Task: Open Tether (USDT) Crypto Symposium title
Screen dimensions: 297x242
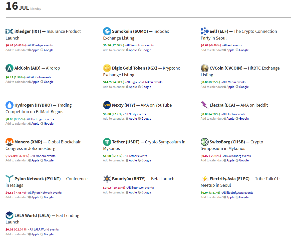Action: point(126,142)
